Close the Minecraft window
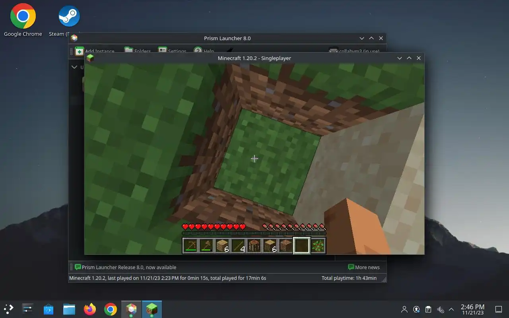The width and height of the screenshot is (509, 318). (419, 58)
